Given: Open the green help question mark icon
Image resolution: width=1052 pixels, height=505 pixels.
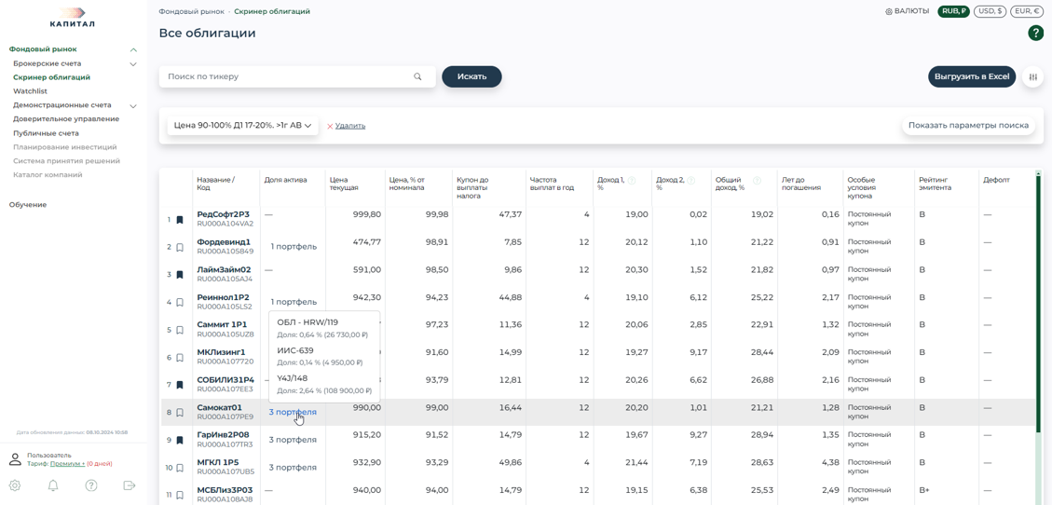Looking at the screenshot, I should (1035, 34).
